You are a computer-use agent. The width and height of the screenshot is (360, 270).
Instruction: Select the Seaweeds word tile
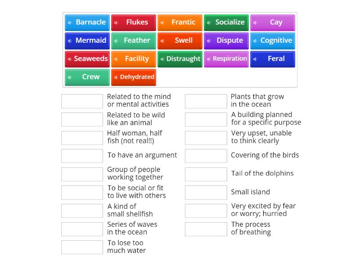click(x=87, y=58)
